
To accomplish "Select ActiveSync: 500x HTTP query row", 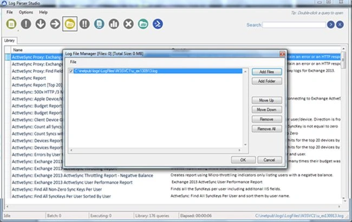I will coord(37,92).
